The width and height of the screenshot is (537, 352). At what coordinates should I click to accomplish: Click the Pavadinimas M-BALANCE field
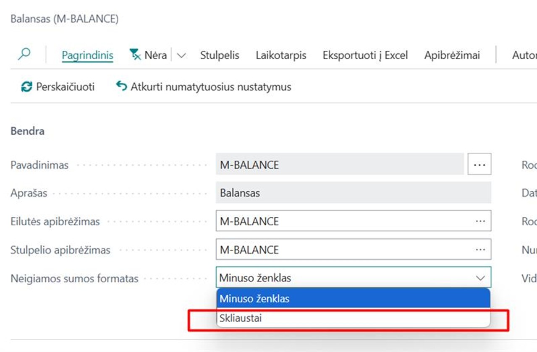pos(340,164)
